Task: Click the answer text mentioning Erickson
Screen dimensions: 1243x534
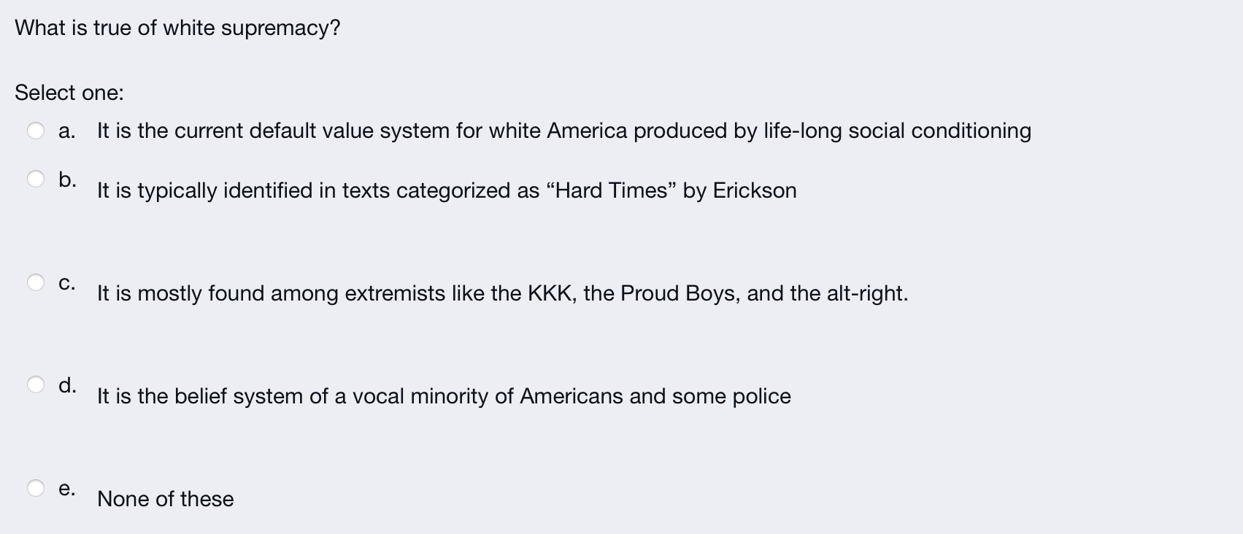Action: (x=447, y=190)
